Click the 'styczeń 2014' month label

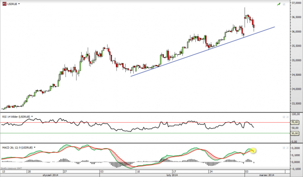[50, 175]
